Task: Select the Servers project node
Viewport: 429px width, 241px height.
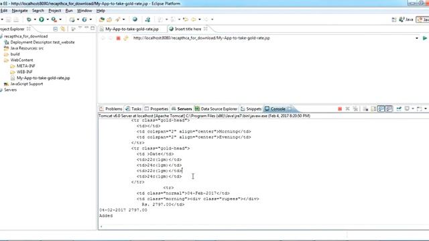Action: pyautogui.click(x=11, y=90)
